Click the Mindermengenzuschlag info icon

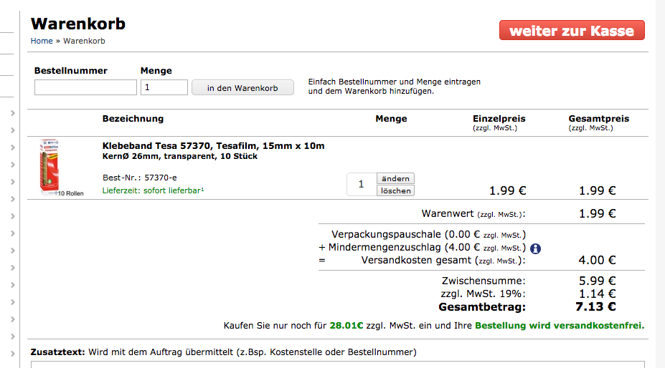(x=535, y=248)
